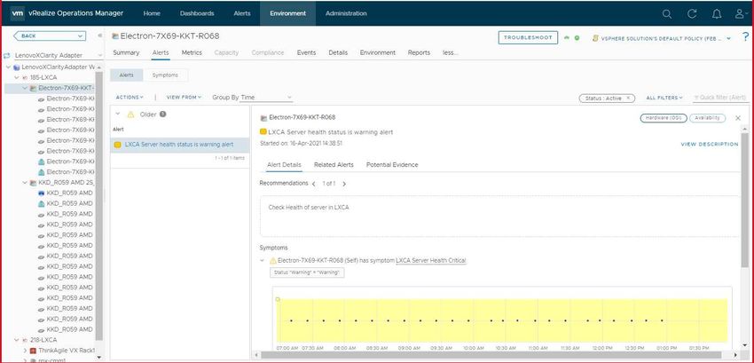
Task: Click the green health badge icon next to Troubleshoot
Action: click(x=567, y=37)
